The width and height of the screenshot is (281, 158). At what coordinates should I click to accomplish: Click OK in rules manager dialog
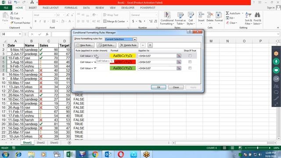(159, 87)
